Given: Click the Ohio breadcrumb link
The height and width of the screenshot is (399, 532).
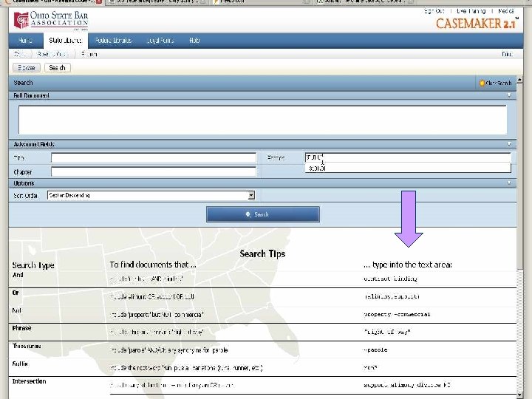Looking at the screenshot, I should click(x=19, y=54).
